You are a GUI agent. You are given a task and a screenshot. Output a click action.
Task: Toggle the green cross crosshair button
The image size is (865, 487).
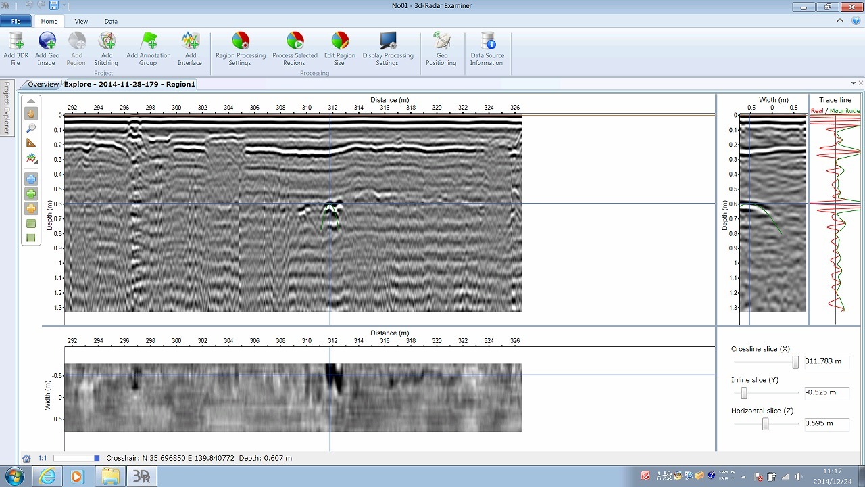[31, 194]
